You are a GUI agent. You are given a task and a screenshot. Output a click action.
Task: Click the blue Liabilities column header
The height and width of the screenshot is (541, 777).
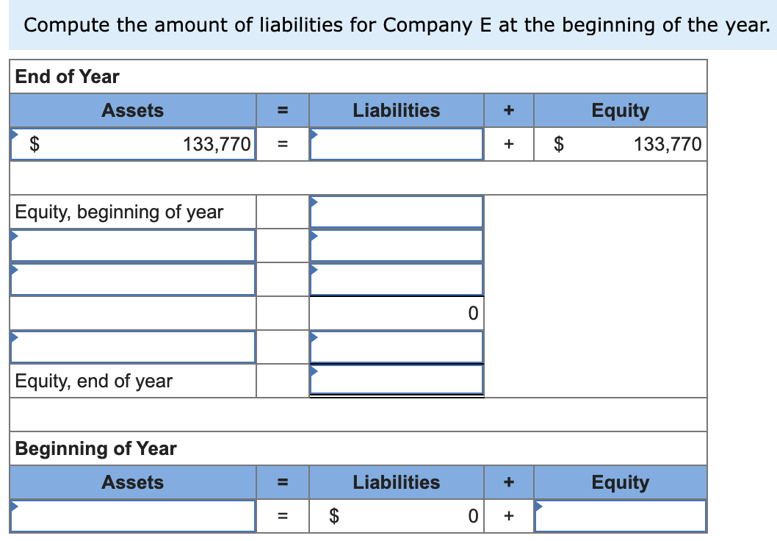(397, 110)
